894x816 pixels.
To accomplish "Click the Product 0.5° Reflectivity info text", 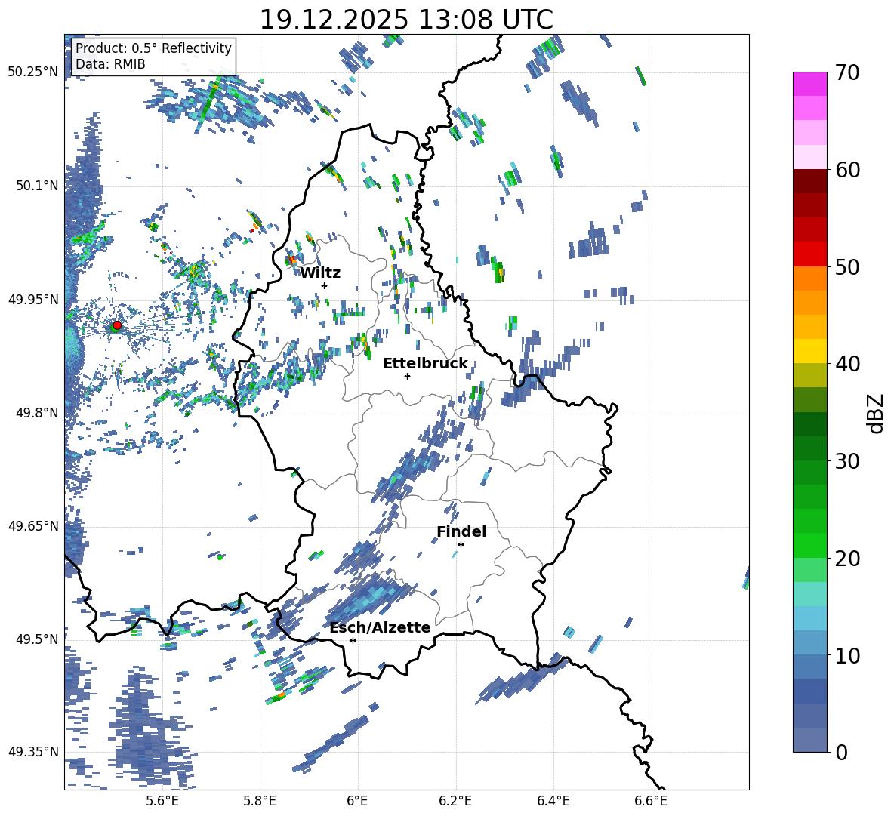I will click(x=153, y=48).
